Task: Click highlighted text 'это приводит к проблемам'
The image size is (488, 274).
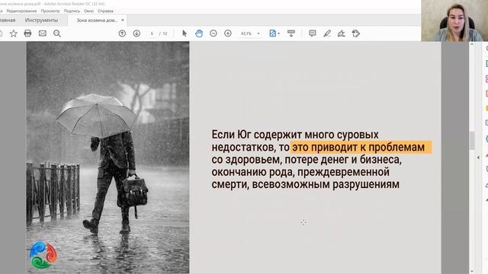Action: pyautogui.click(x=358, y=147)
